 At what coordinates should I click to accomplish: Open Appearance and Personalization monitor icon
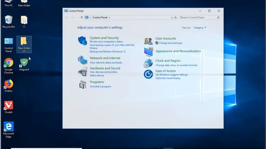point(148,52)
